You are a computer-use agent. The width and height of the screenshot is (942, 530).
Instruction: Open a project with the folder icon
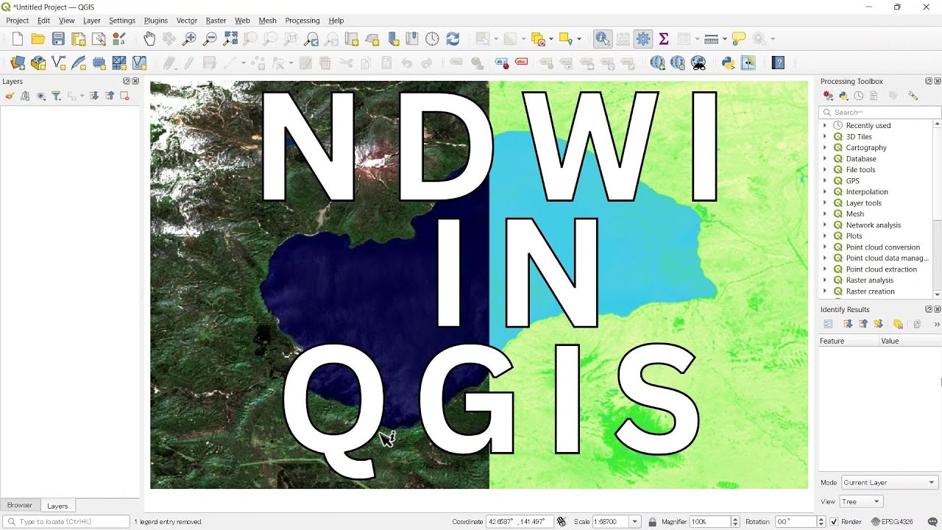[38, 39]
